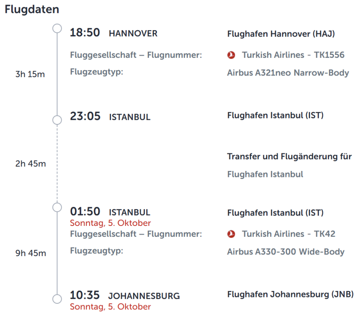Click the Hannover departure timeline circle
The height and width of the screenshot is (315, 361).
(57, 28)
